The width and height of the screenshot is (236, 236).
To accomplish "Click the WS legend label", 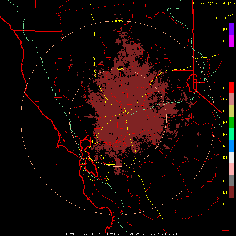I will coord(225,146).
